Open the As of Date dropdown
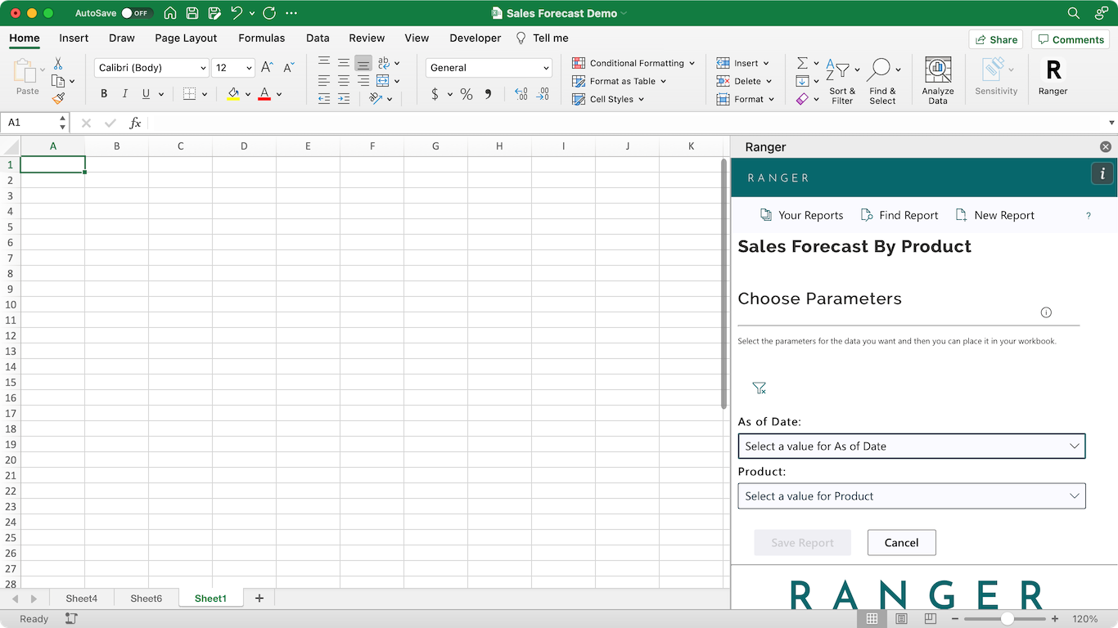This screenshot has width=1118, height=628. click(x=912, y=446)
